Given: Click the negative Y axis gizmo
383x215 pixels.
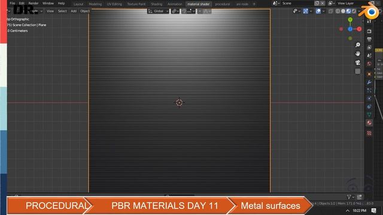Looking at the screenshot, I should coord(350,38).
